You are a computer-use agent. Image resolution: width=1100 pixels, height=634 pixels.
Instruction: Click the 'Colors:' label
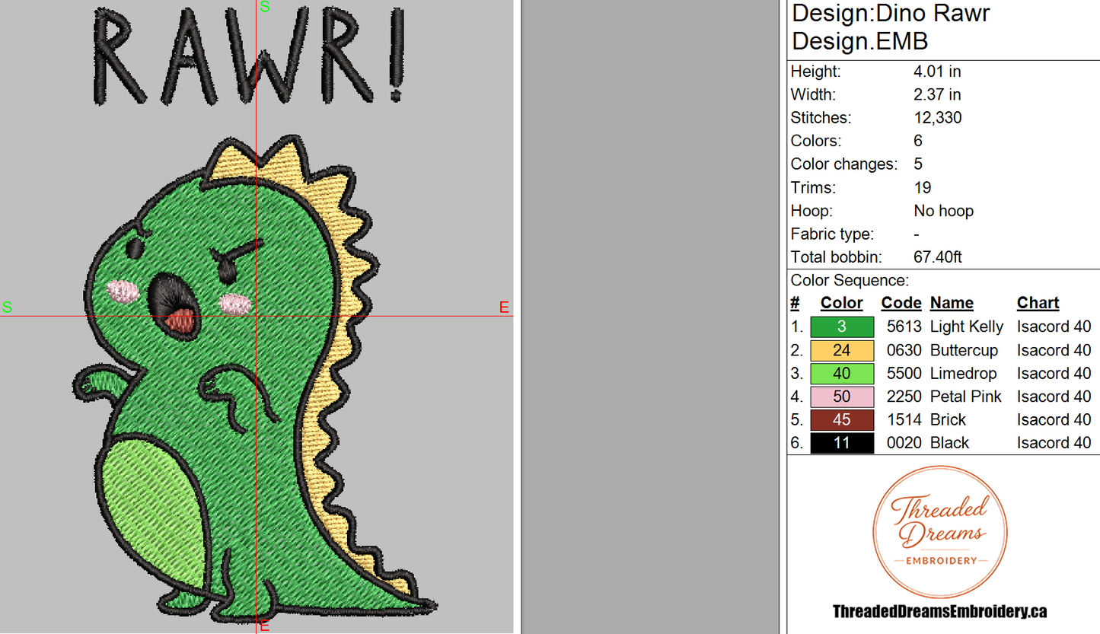(x=816, y=141)
